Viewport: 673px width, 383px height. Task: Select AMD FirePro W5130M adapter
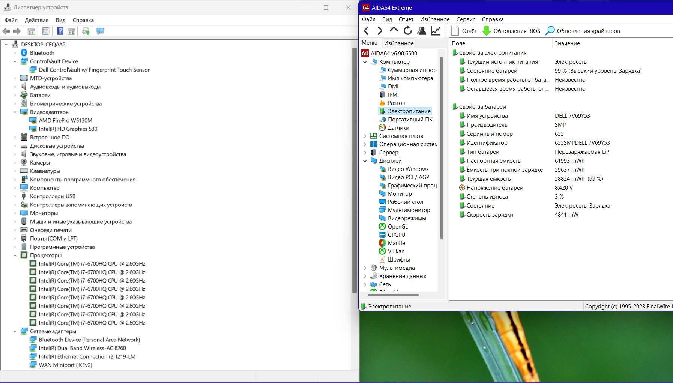(66, 120)
